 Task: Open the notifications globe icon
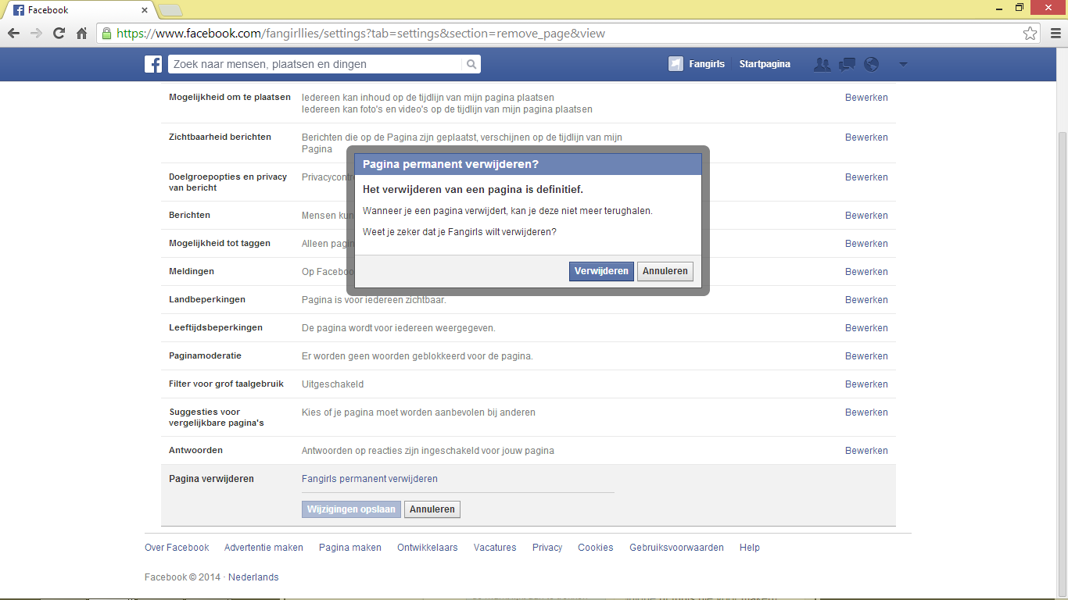871,64
